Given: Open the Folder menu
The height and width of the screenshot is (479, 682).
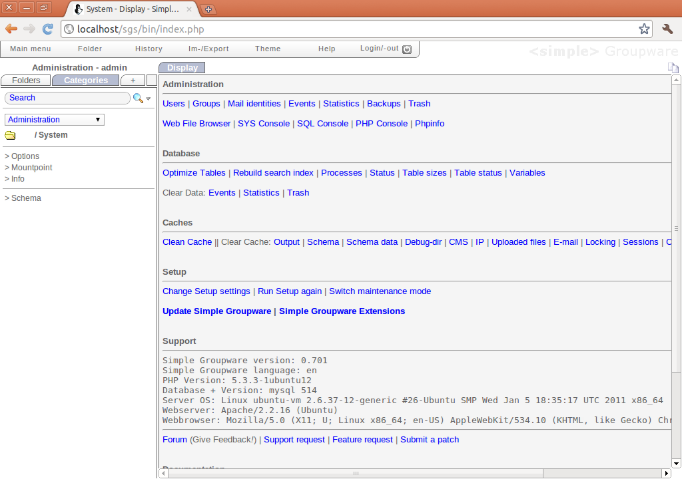Looking at the screenshot, I should click(90, 49).
